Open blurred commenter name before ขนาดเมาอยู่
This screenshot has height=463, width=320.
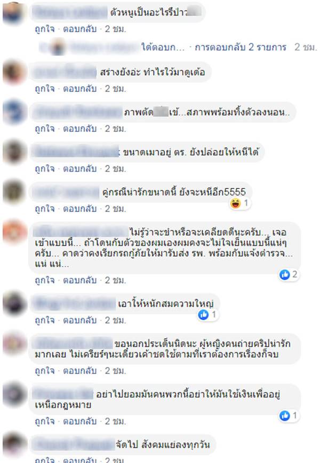76,152
